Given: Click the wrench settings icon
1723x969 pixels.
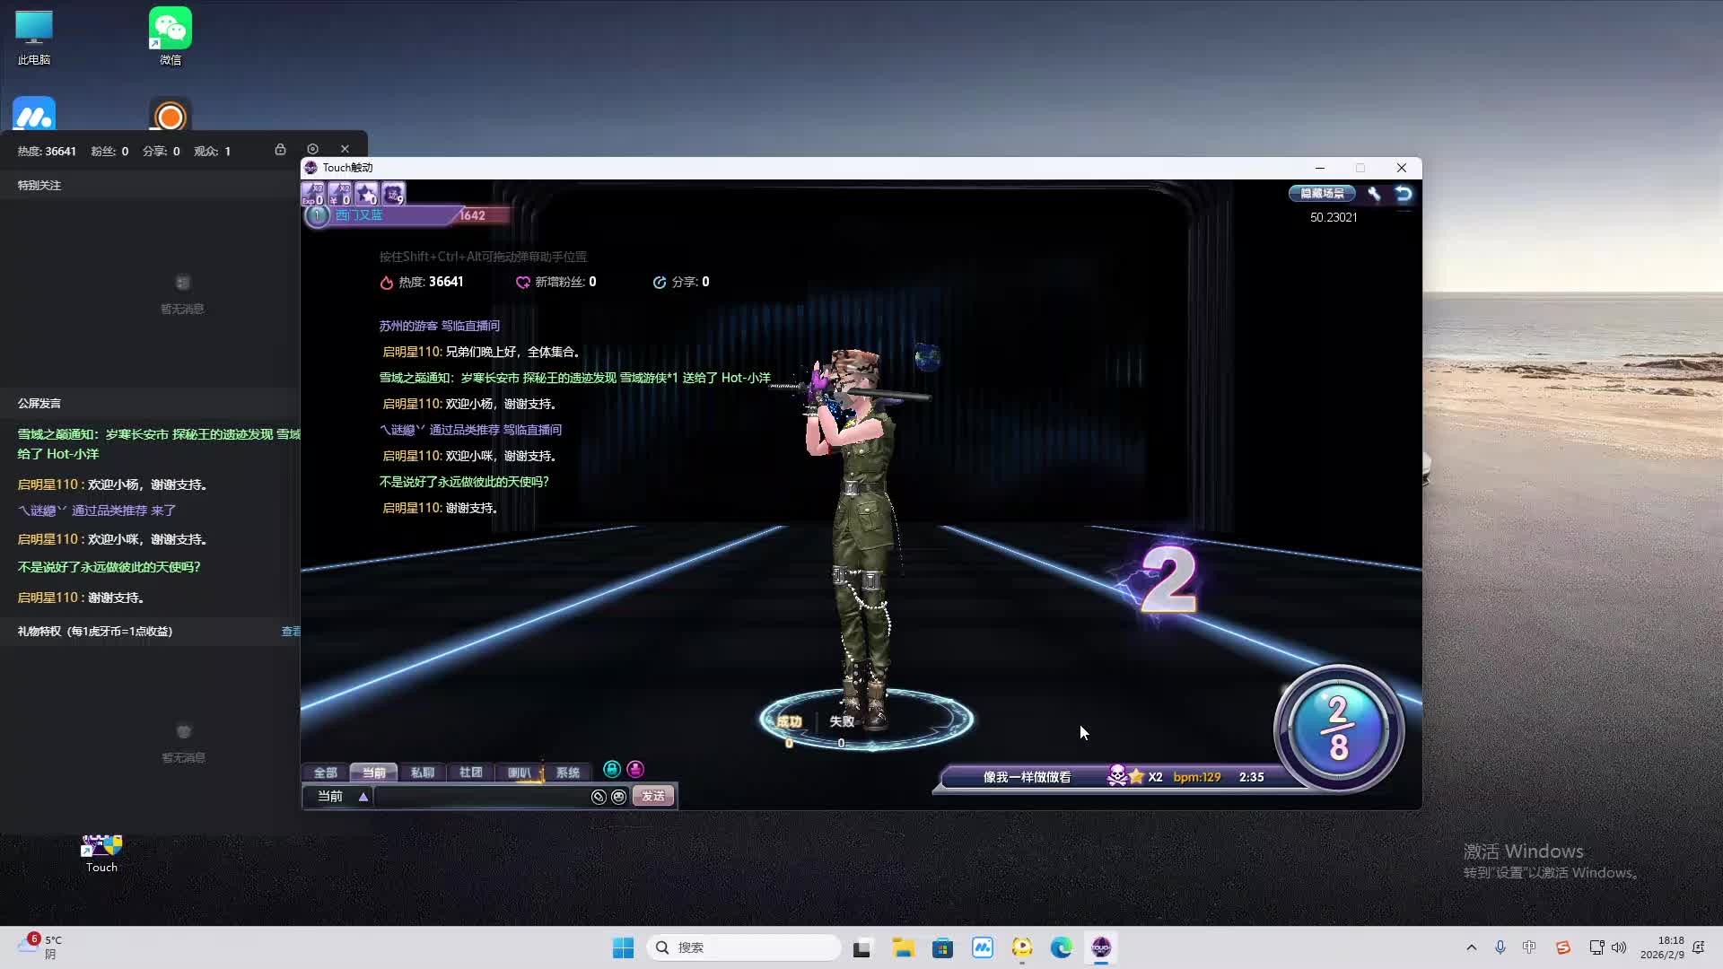Looking at the screenshot, I should [x=1374, y=194].
